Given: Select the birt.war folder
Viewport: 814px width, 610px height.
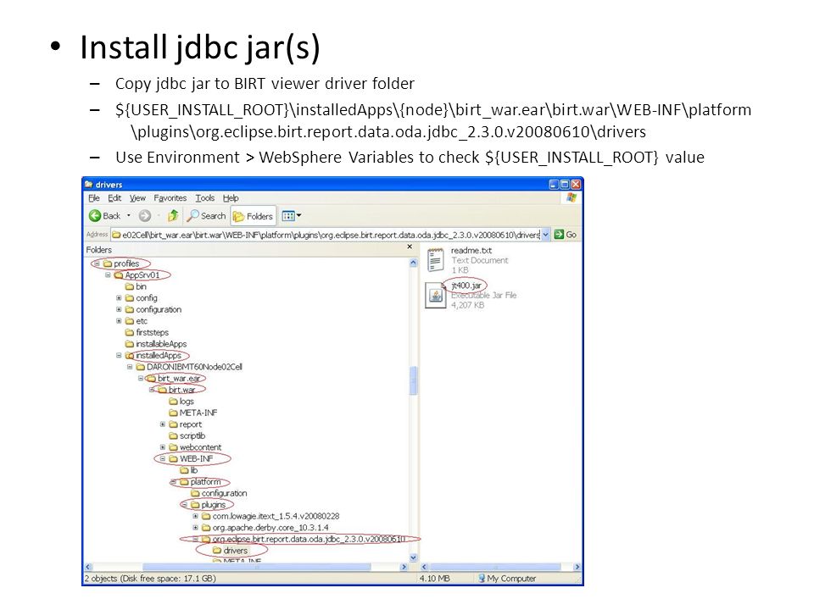Looking at the screenshot, I should pos(176,390).
